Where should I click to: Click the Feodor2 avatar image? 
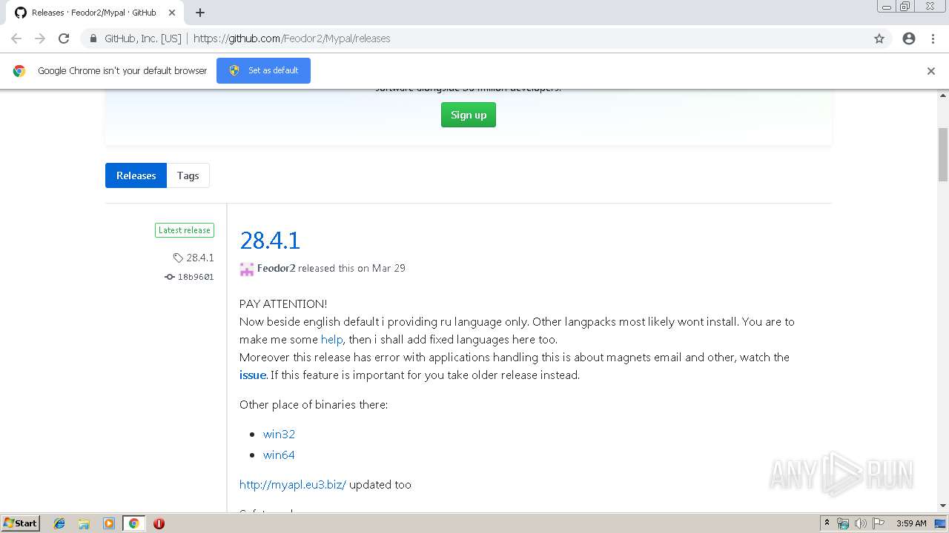click(x=247, y=269)
